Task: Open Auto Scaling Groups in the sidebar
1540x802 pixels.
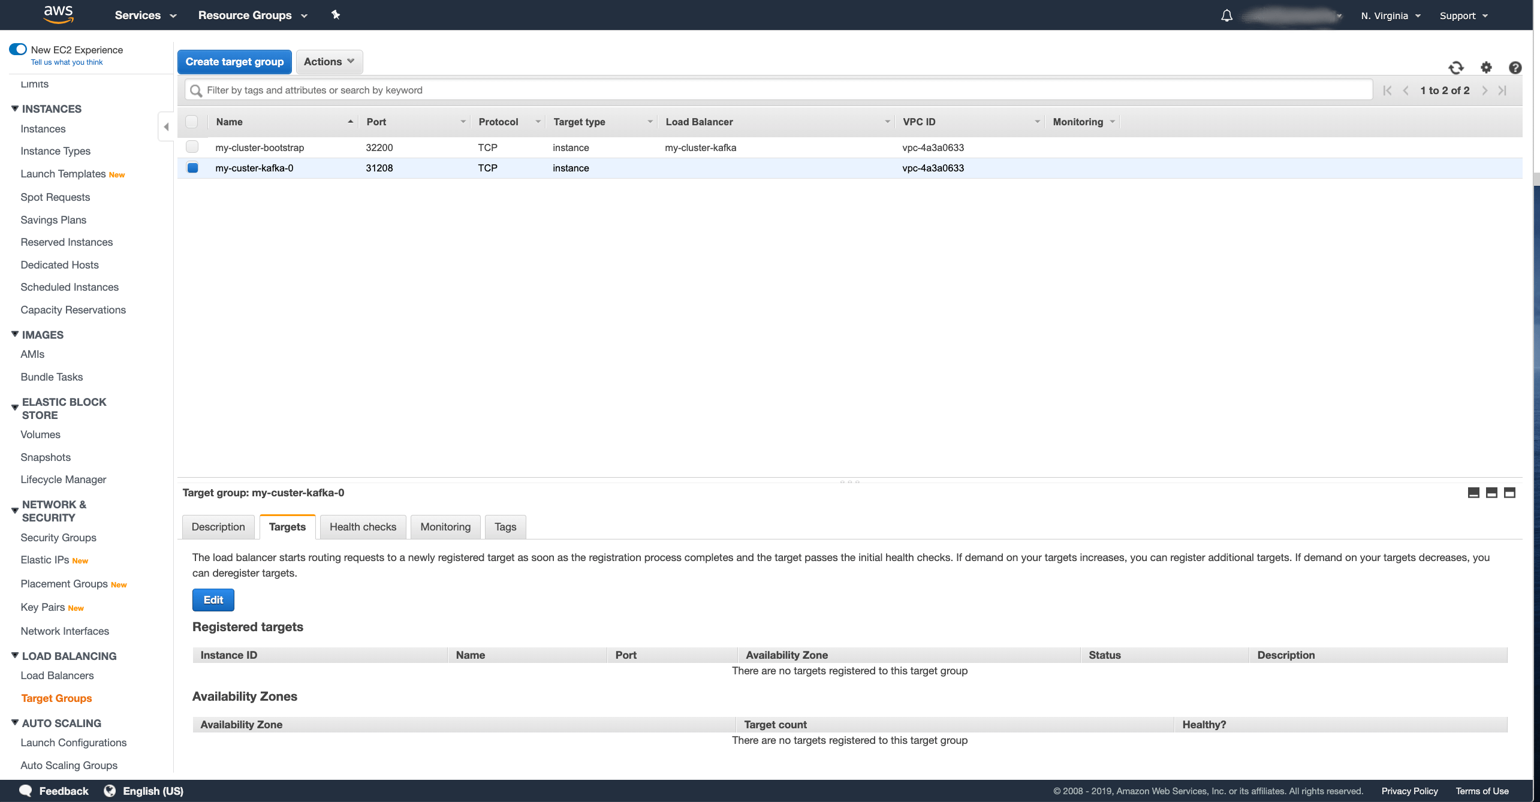Action: pyautogui.click(x=69, y=765)
